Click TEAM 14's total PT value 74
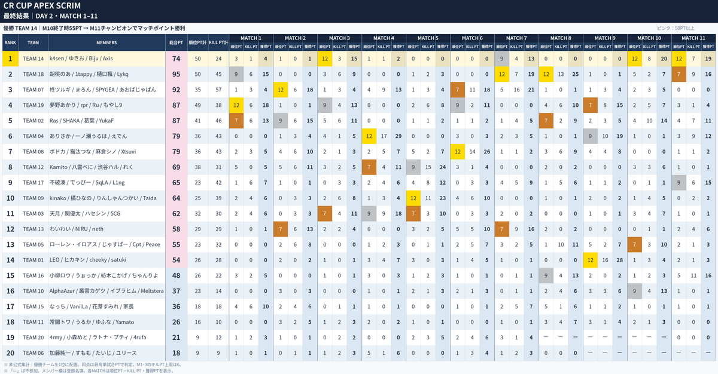The image size is (718, 374). [x=176, y=59]
